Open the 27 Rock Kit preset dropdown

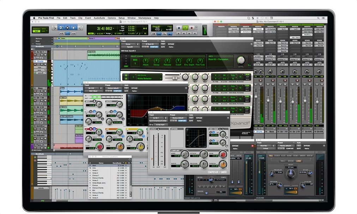click(150, 44)
